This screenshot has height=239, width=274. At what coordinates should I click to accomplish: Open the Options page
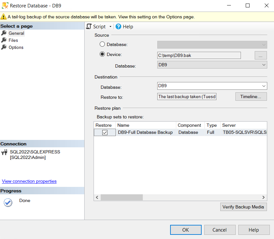pos(16,47)
